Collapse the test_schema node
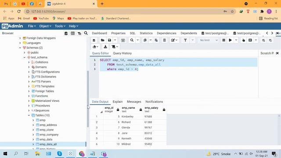 (x=25, y=57)
